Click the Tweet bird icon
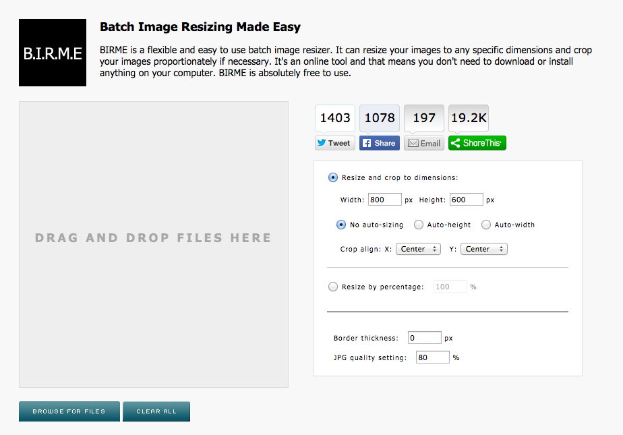623x435 pixels. coord(322,142)
